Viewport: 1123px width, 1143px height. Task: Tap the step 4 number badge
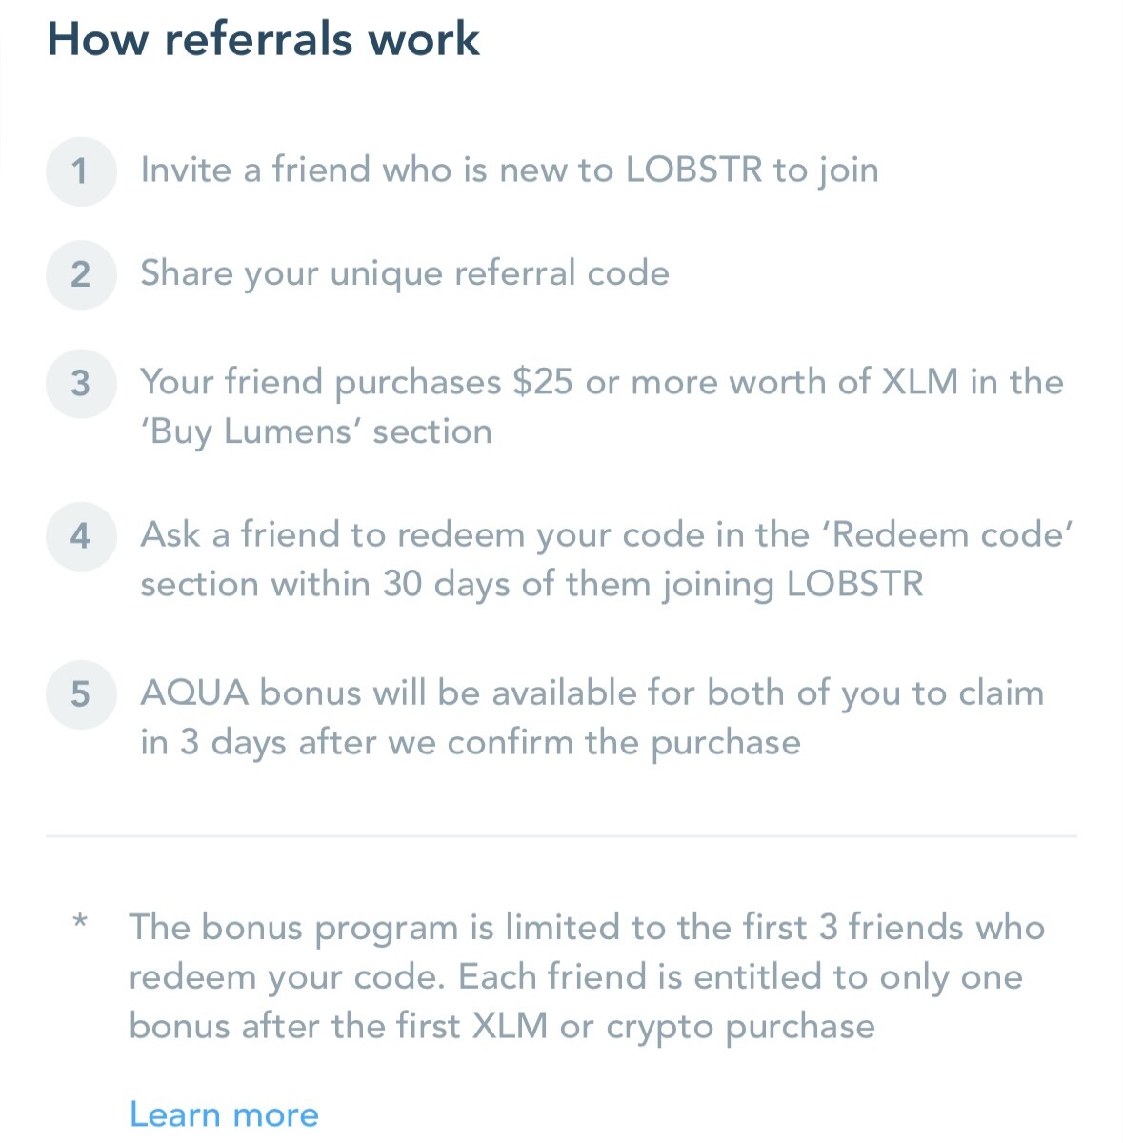tap(81, 536)
